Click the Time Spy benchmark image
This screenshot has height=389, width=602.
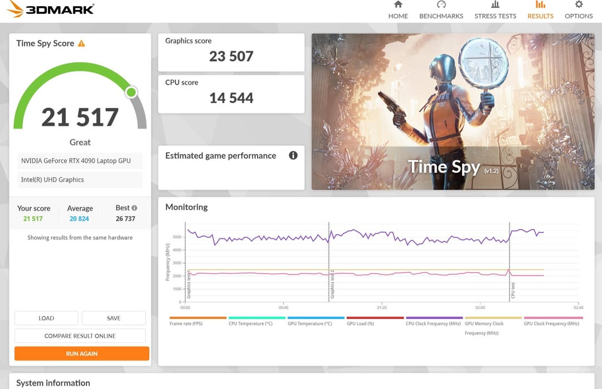pyautogui.click(x=453, y=111)
